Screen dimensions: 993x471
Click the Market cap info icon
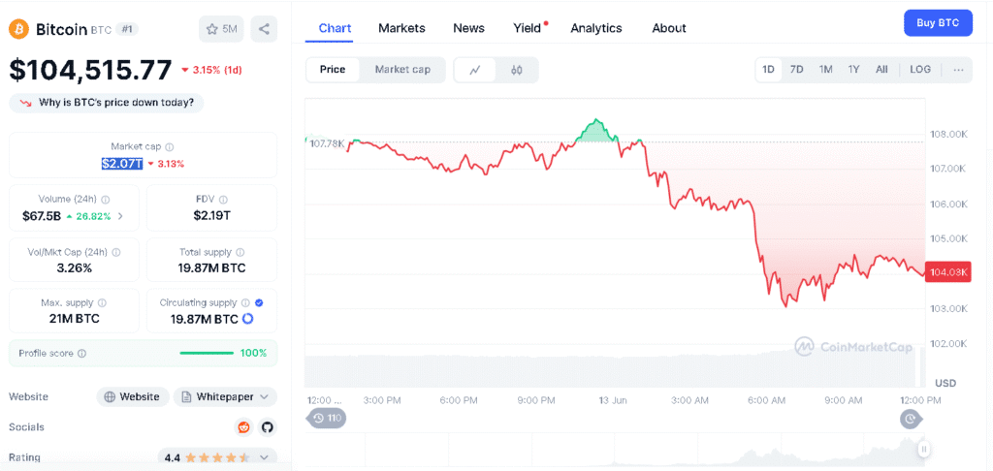point(170,146)
